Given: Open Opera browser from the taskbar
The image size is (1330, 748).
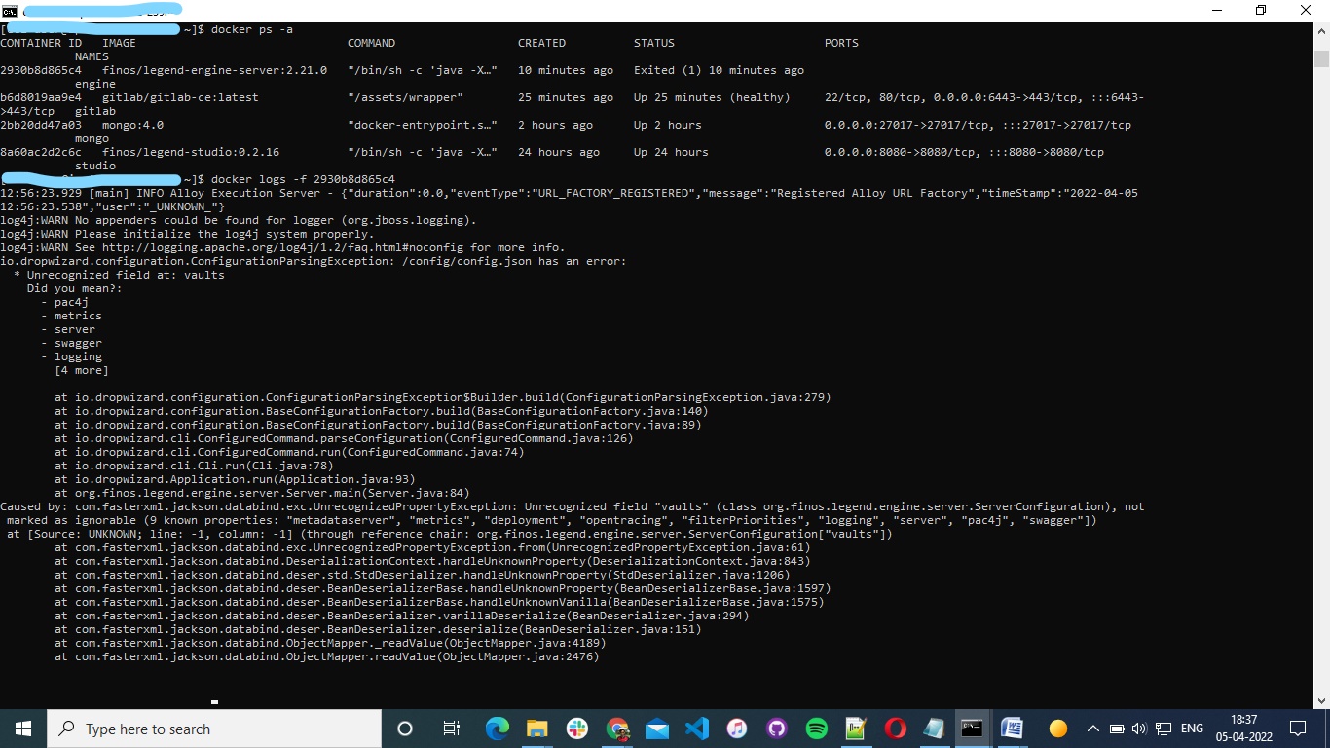Looking at the screenshot, I should coord(893,728).
